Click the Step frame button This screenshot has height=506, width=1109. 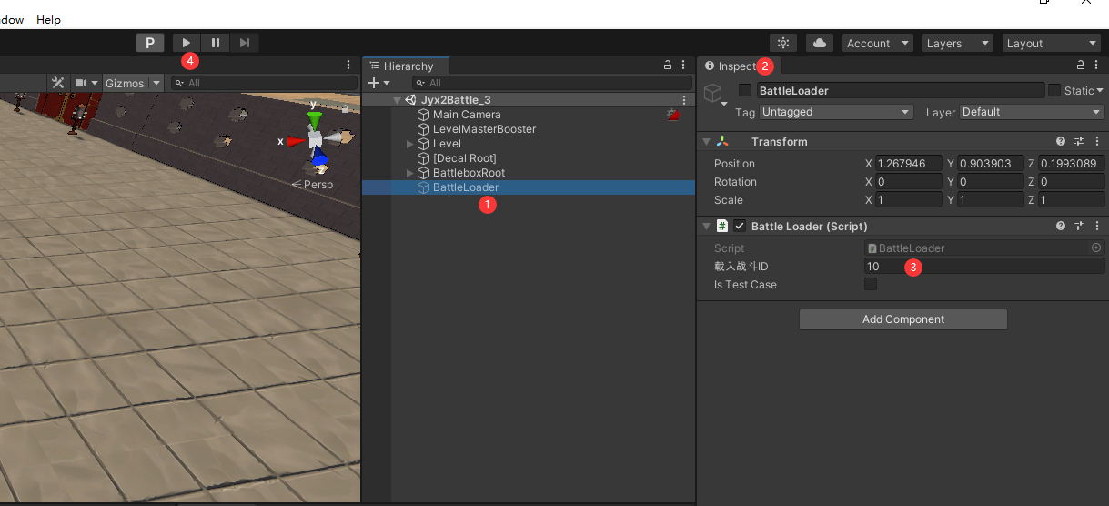[x=245, y=43]
